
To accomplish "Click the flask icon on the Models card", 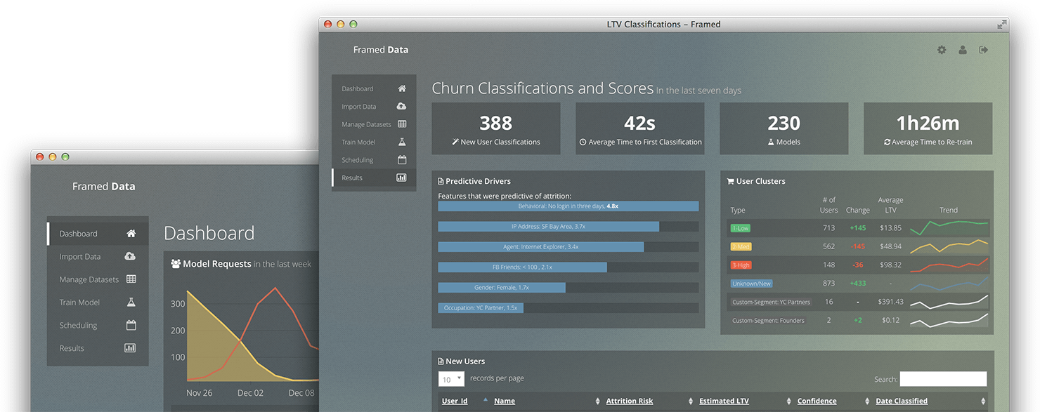I will click(771, 142).
